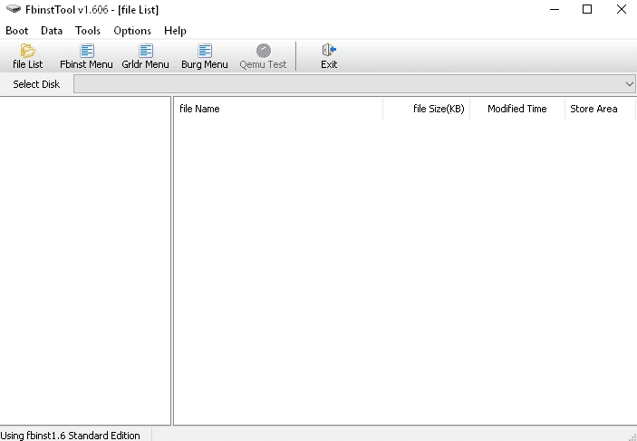
Task: Click the FbinstTool title bar drive icon
Action: (x=14, y=9)
